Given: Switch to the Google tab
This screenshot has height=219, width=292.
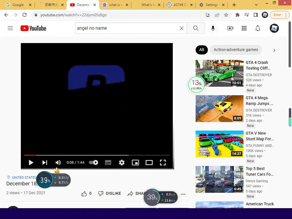Looking at the screenshot, I should 18,5.
